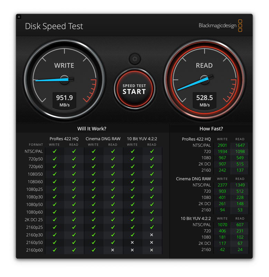Click the X mark for 2160p50 10 Bit YUV read
This screenshot has height=277, width=269.
(x=152, y=242)
